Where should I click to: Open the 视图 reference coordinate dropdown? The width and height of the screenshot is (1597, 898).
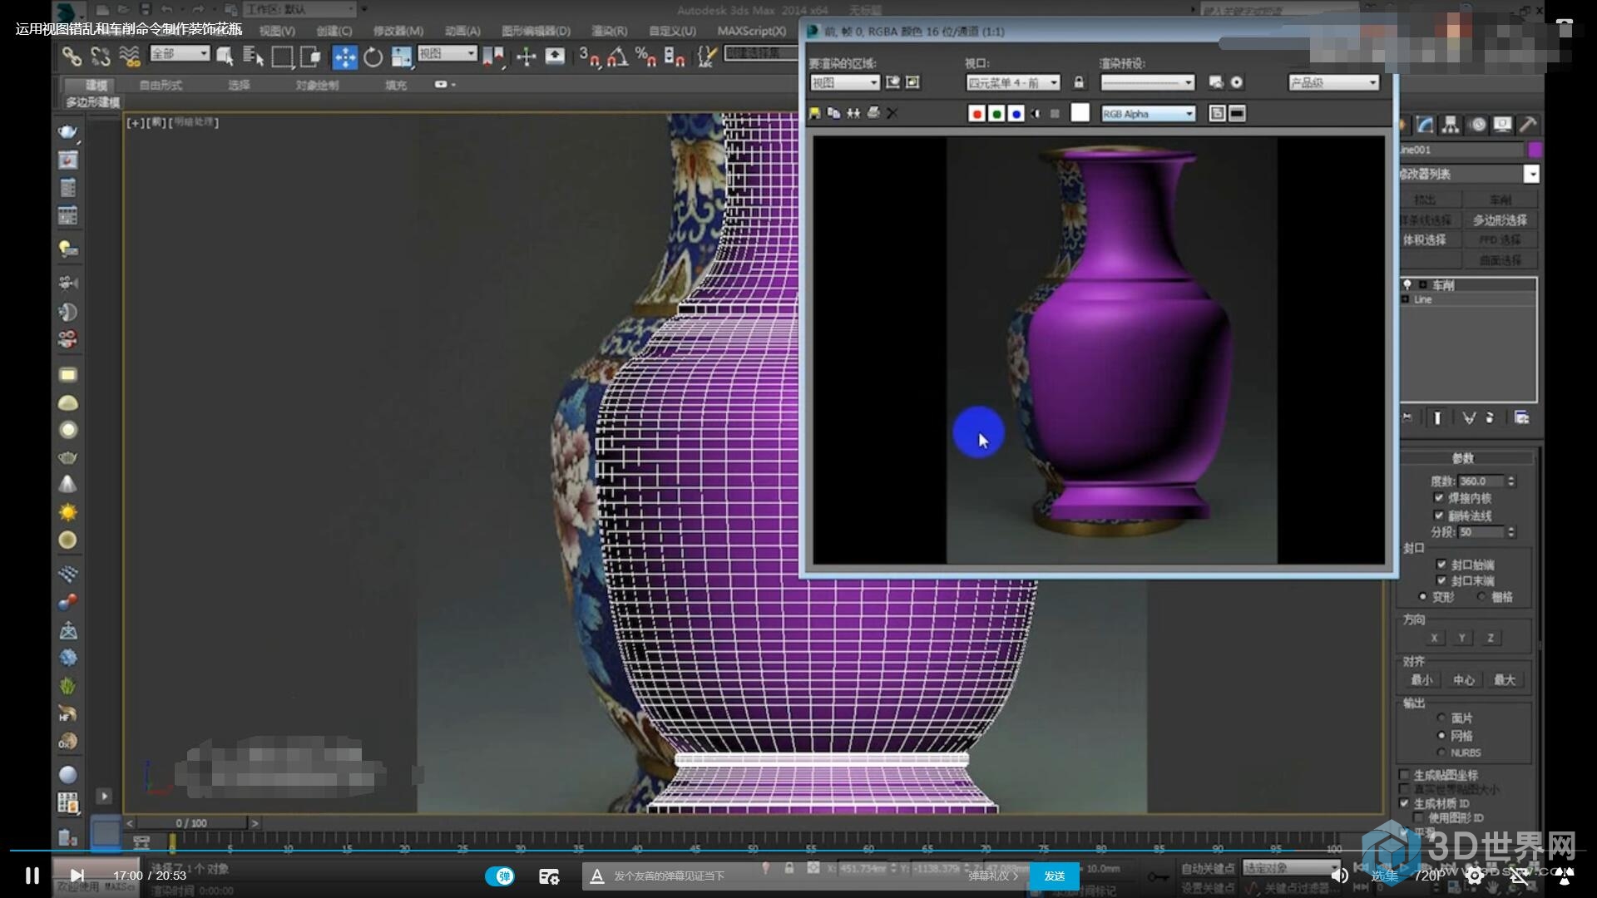(447, 53)
